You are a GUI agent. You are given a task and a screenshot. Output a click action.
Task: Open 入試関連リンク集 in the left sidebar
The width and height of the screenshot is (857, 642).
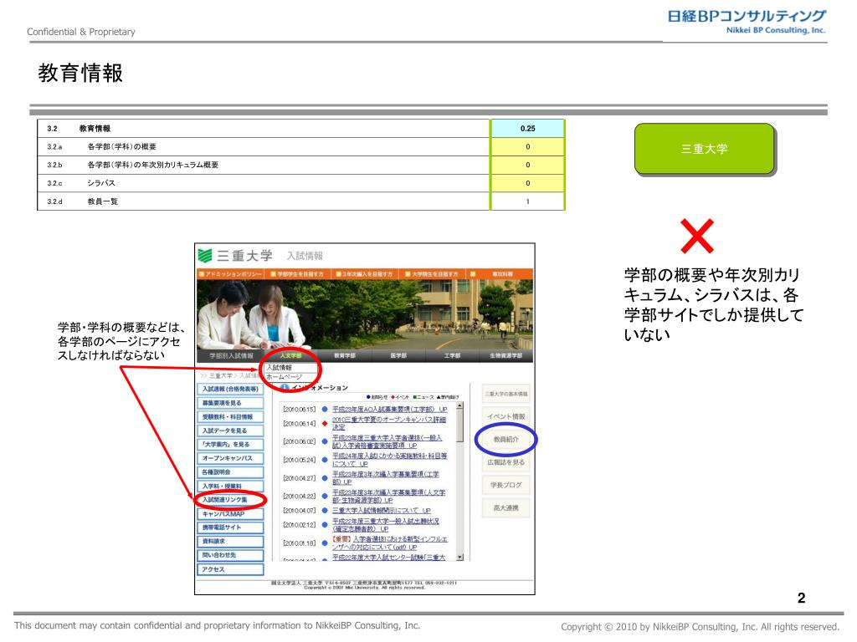pos(230,500)
